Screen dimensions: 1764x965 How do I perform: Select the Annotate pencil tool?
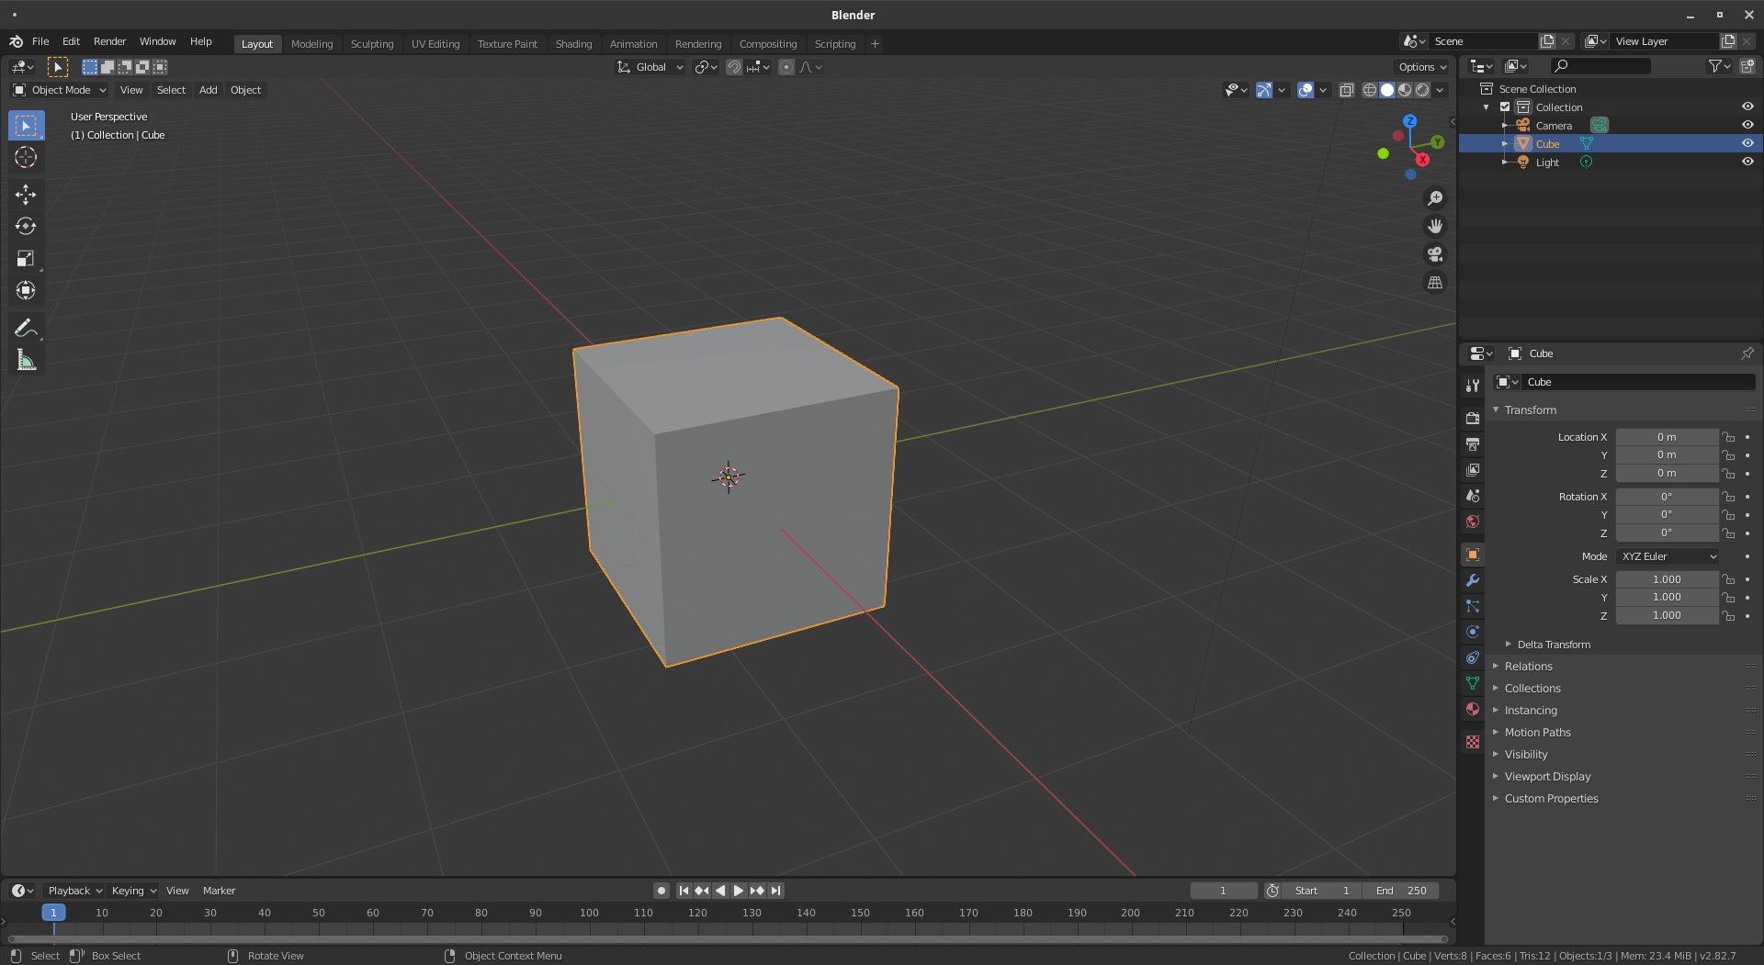tap(26, 328)
